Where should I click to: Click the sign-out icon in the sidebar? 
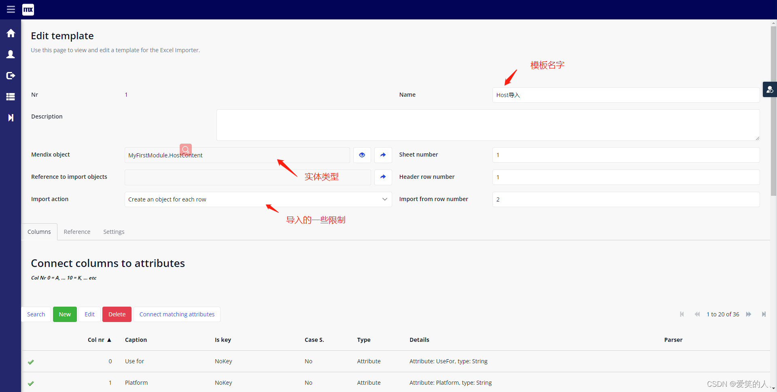11,76
